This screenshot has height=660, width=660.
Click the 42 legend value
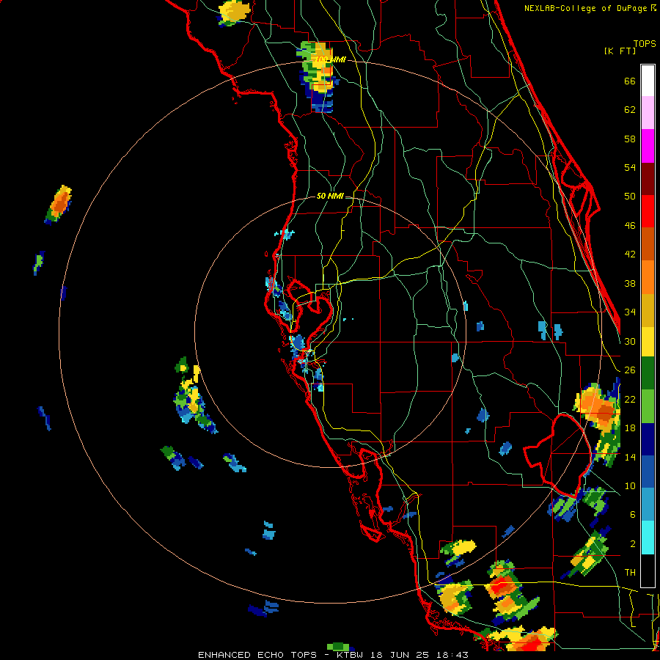tap(630, 254)
